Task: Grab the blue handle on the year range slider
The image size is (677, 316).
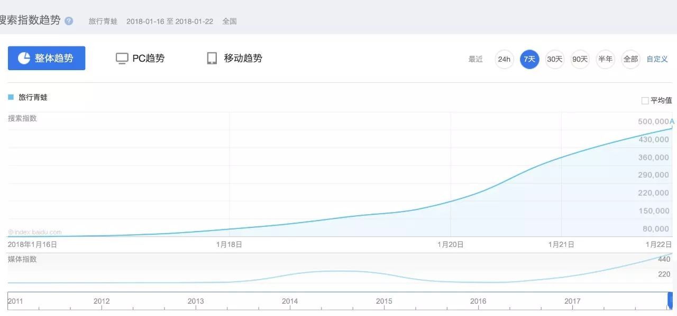Action: coord(671,301)
